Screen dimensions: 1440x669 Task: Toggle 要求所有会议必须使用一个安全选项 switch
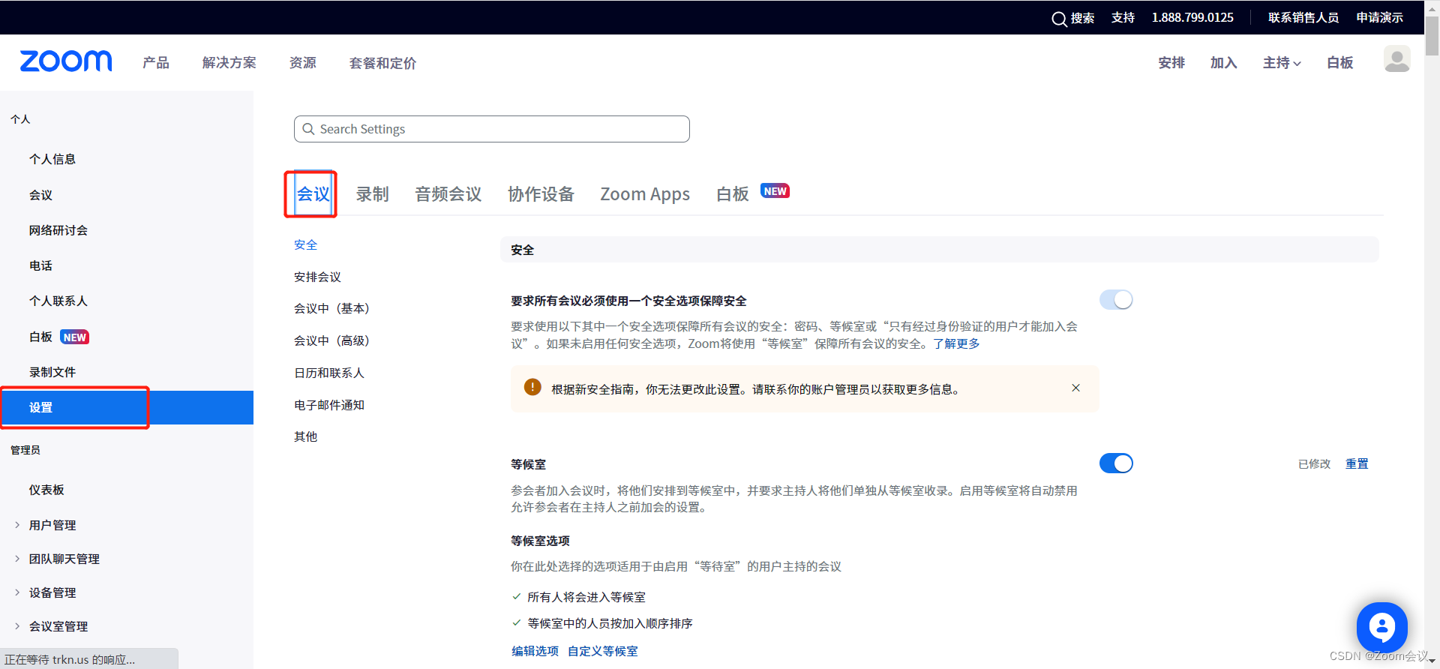1116,300
